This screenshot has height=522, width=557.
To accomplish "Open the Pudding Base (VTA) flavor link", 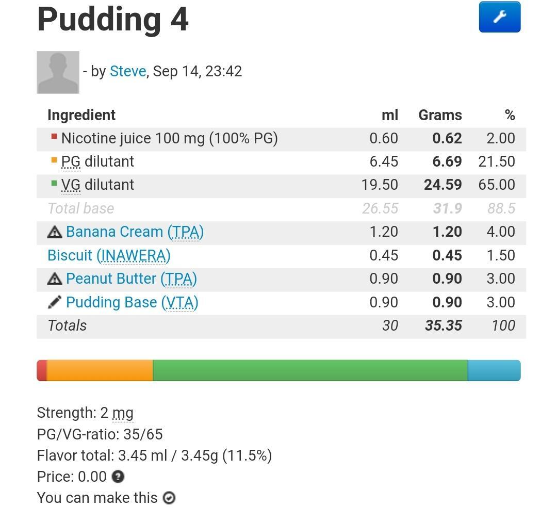I will (x=132, y=302).
